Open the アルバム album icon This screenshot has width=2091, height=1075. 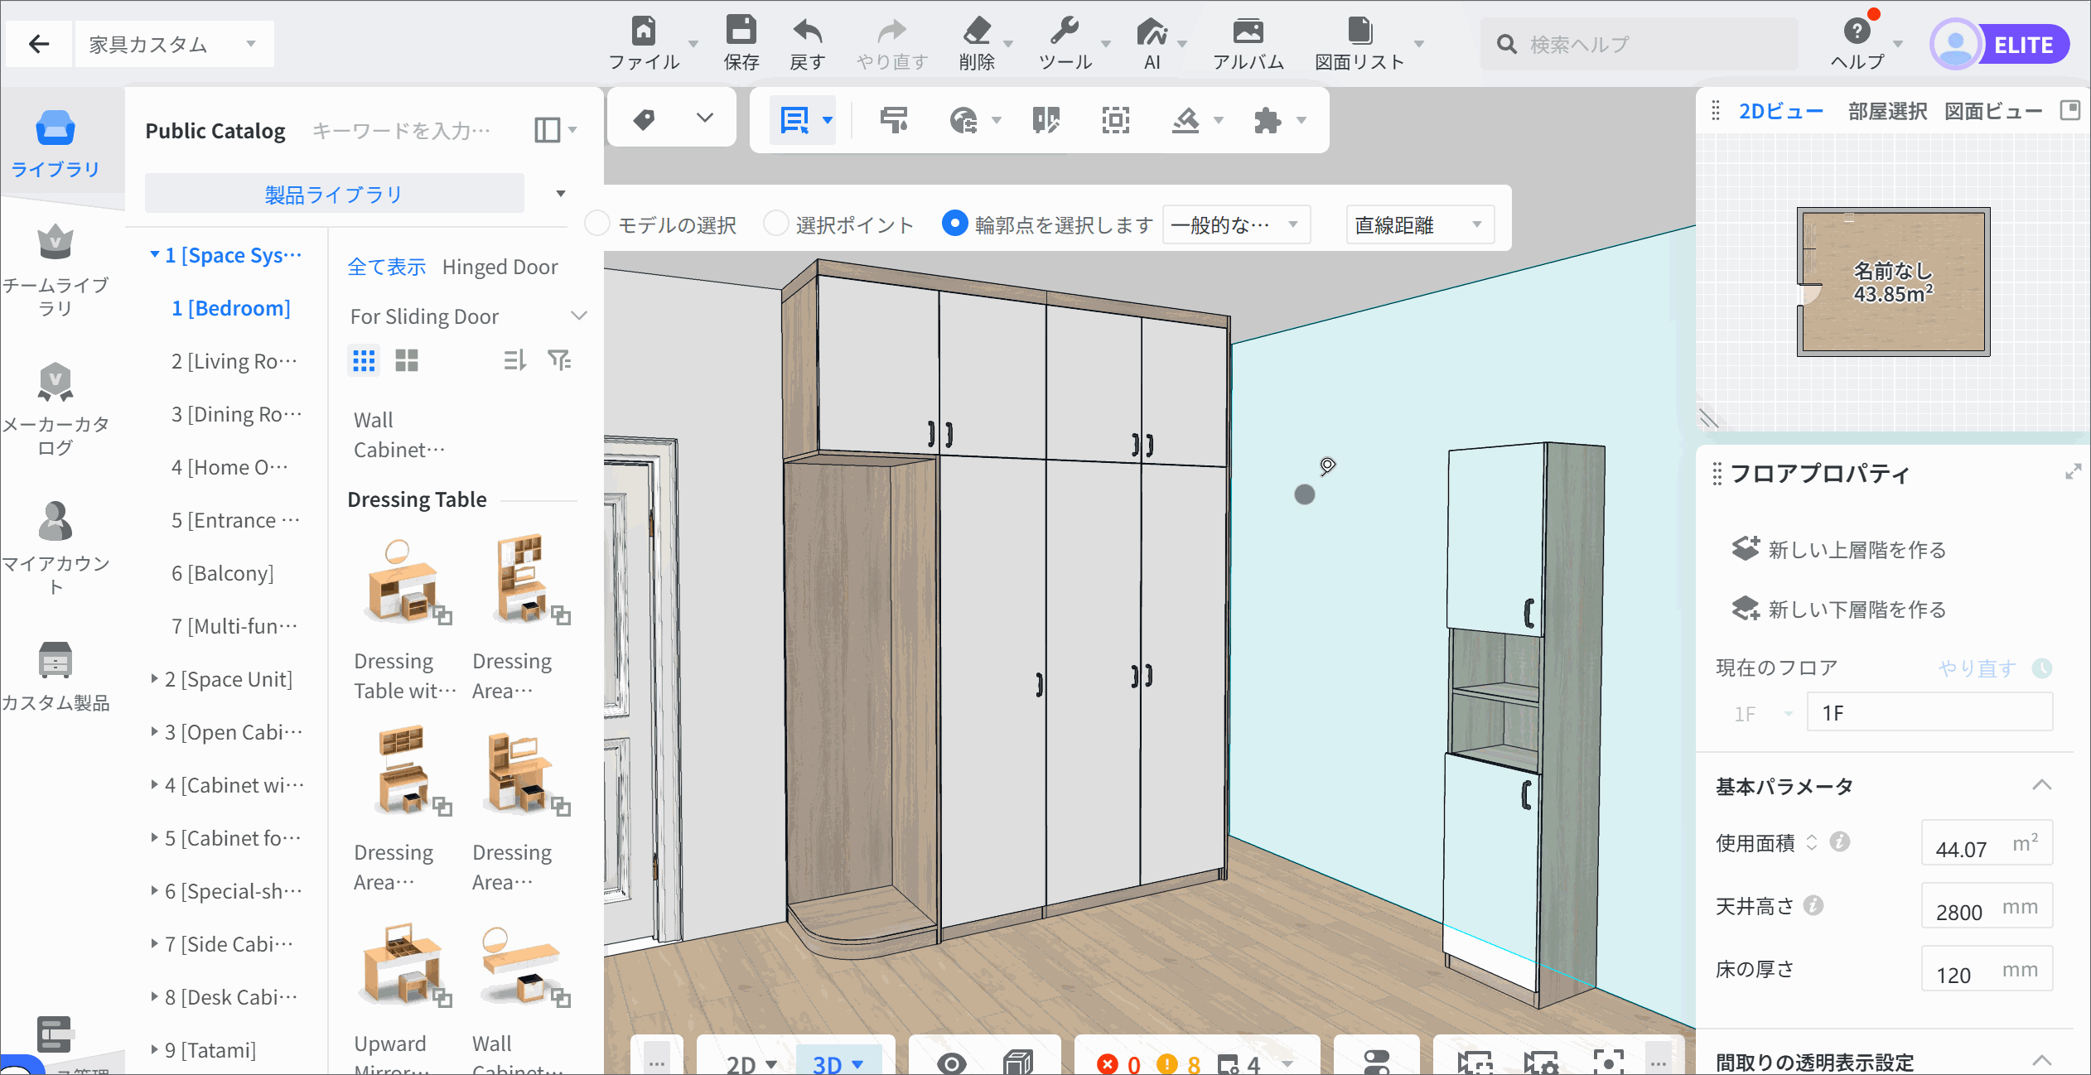(1248, 32)
